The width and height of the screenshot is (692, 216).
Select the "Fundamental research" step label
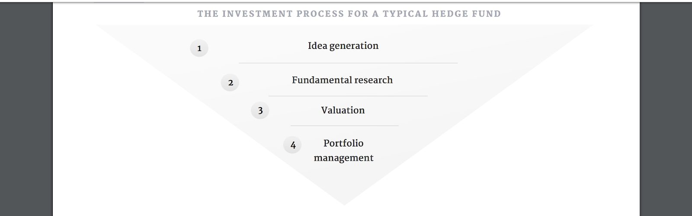point(342,80)
